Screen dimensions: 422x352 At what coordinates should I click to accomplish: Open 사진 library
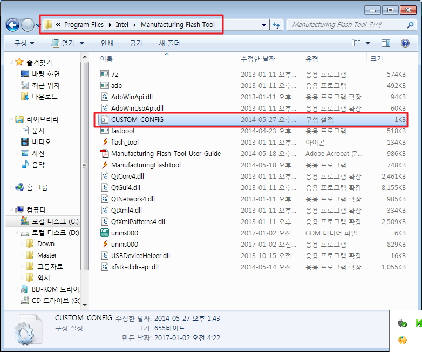click(x=38, y=153)
